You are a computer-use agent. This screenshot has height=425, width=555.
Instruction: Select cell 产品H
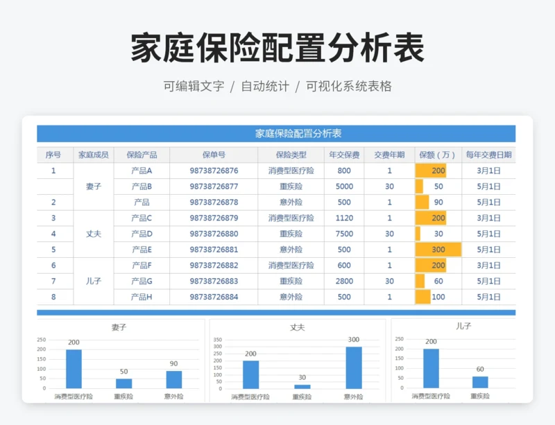click(142, 297)
